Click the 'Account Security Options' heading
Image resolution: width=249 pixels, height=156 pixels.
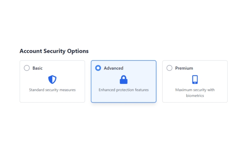click(x=54, y=51)
